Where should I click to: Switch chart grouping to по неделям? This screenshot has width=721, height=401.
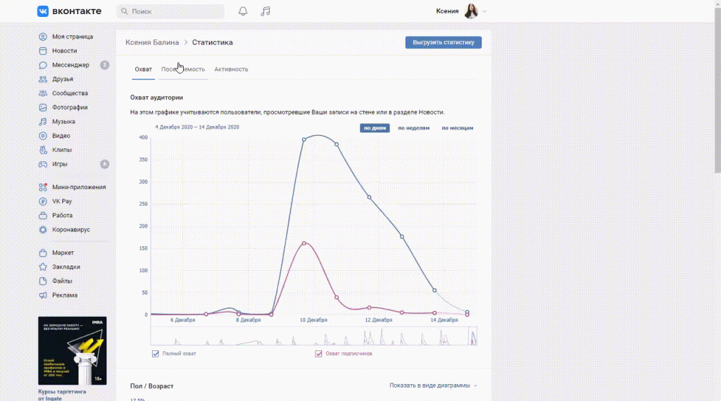413,128
